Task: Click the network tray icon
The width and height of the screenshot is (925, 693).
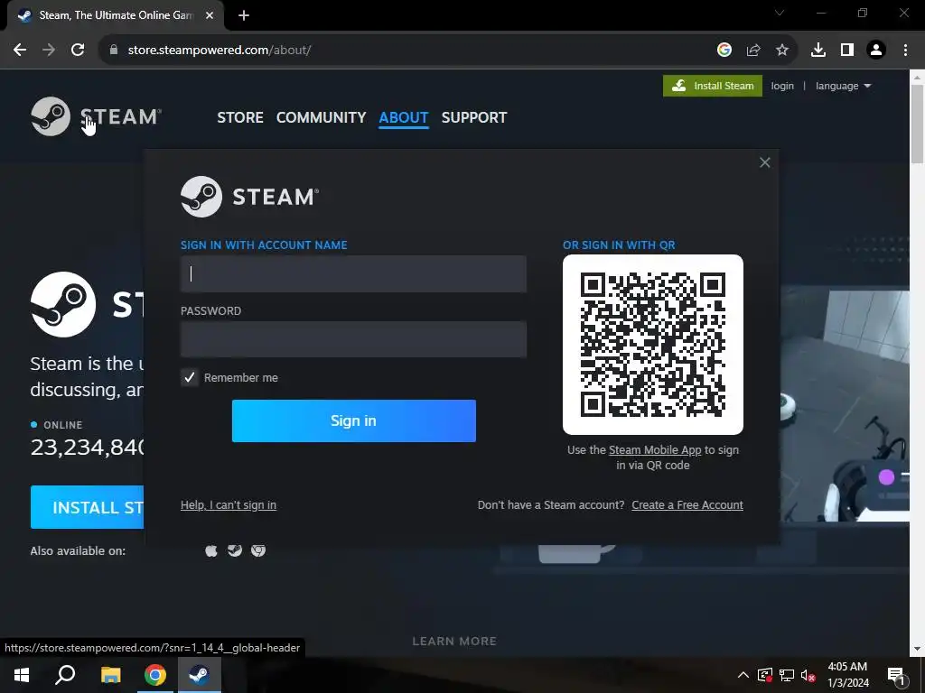Action: point(787,675)
